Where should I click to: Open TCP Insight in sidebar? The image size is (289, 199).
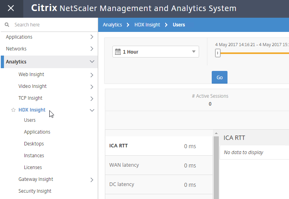[x=30, y=98]
